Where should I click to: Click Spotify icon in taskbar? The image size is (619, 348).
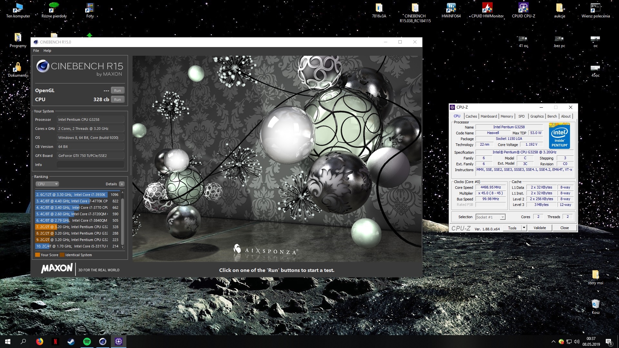[x=87, y=342]
